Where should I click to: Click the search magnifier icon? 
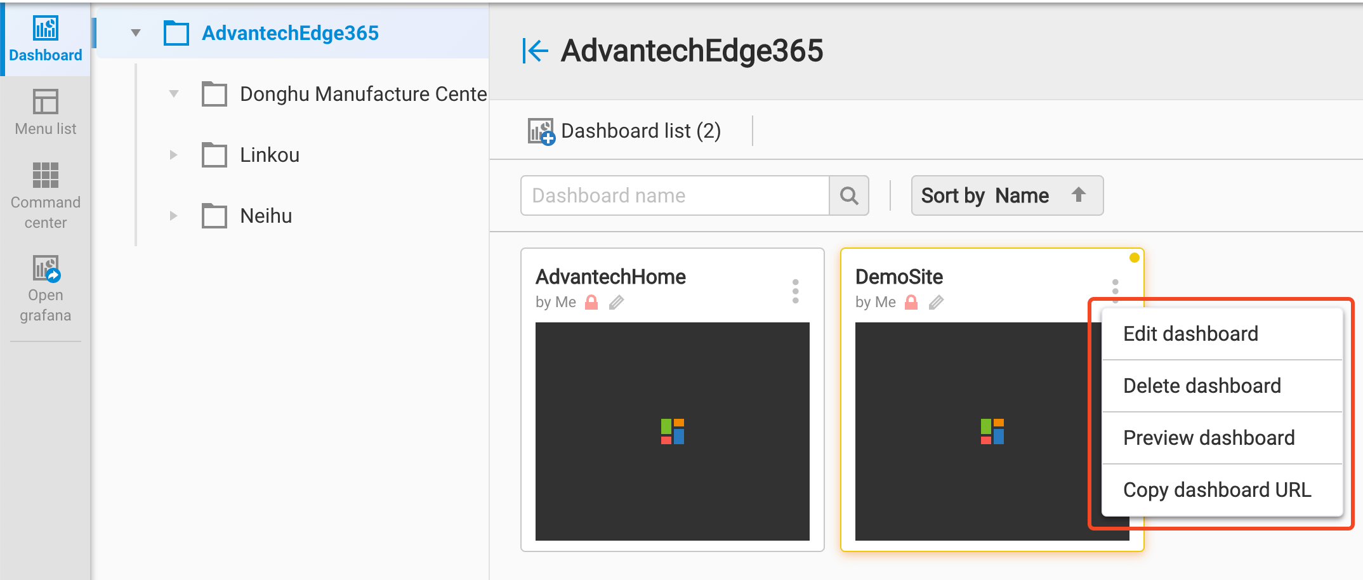coord(849,195)
